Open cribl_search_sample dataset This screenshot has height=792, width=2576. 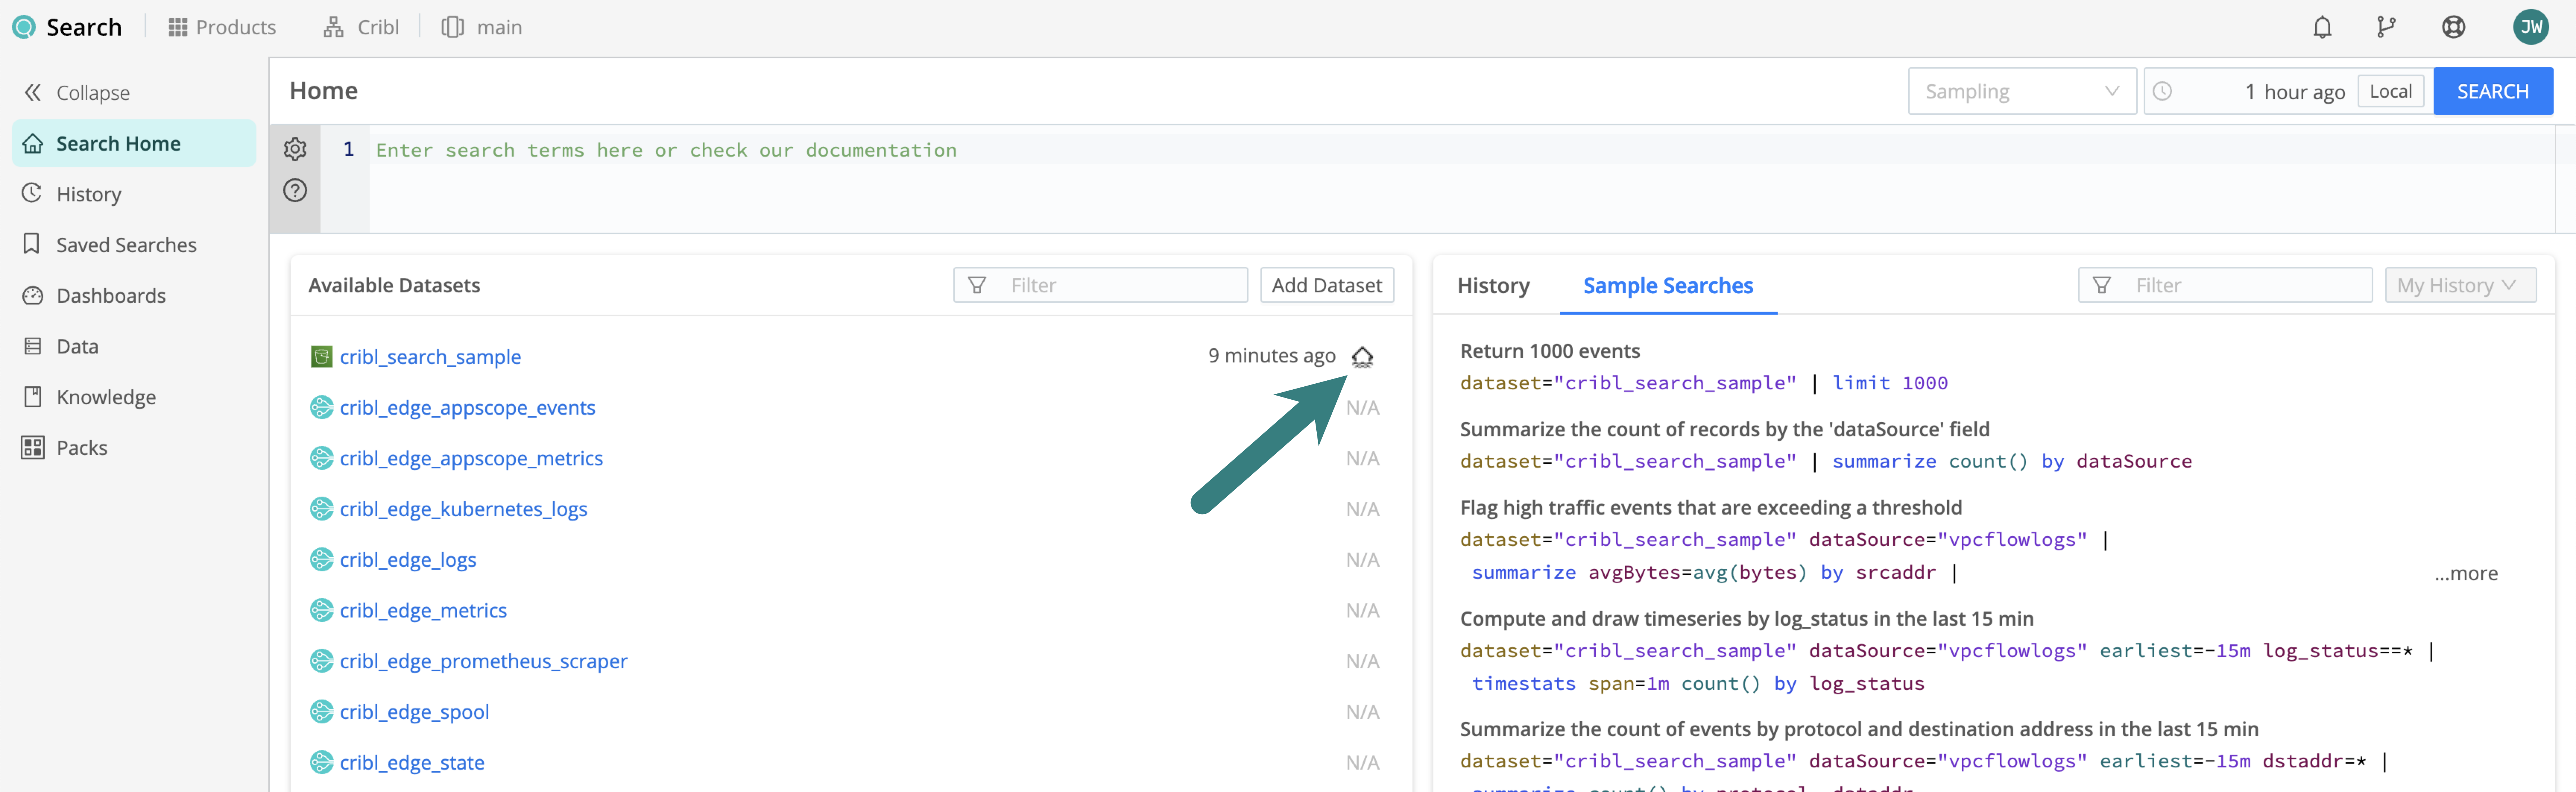[430, 357]
